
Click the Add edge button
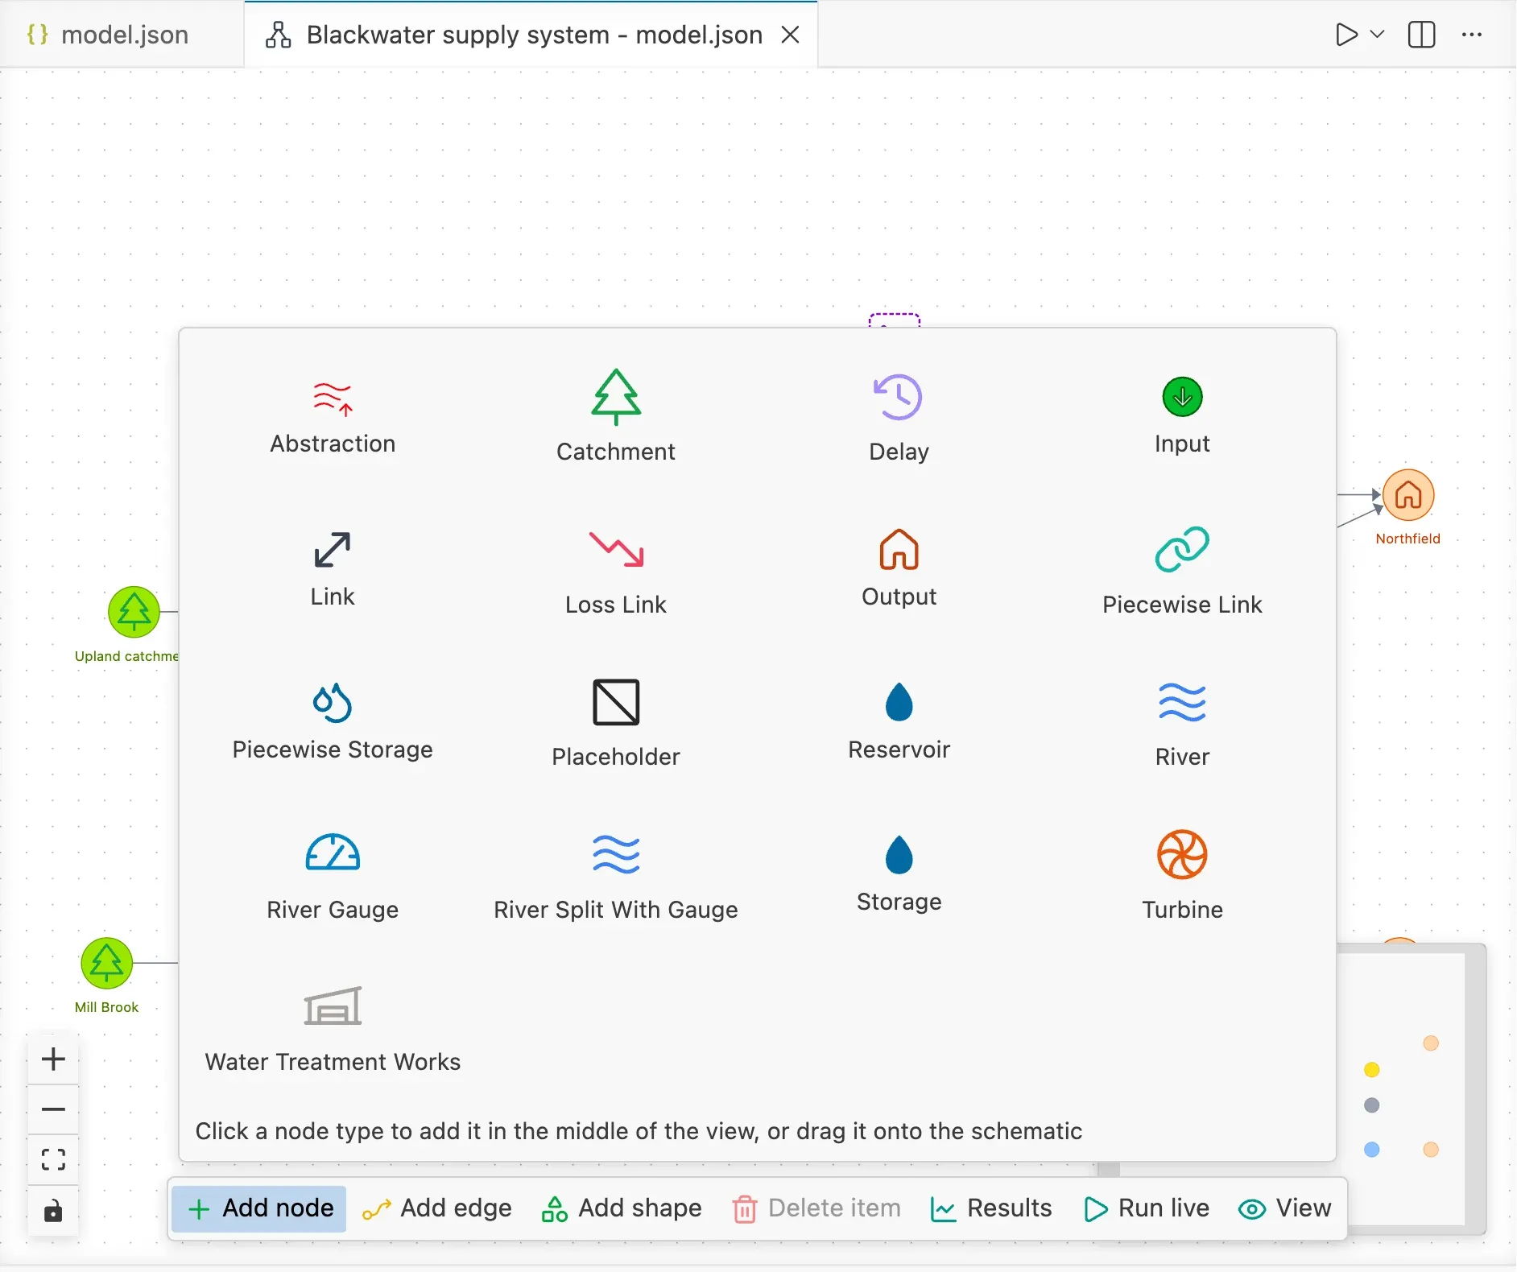click(436, 1208)
